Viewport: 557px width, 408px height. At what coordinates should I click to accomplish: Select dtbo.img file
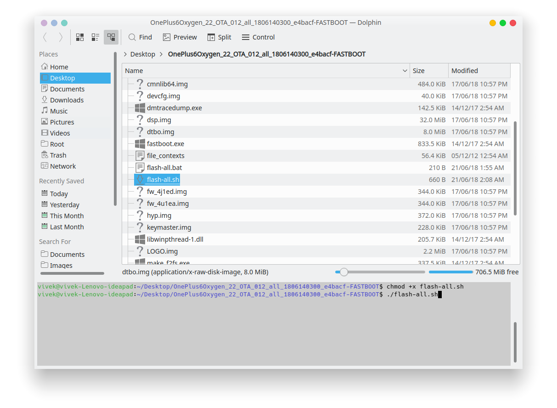161,132
